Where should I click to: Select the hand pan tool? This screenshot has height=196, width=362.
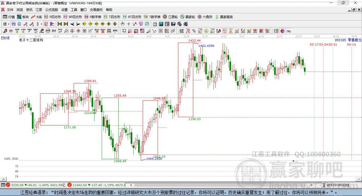tap(123, 24)
